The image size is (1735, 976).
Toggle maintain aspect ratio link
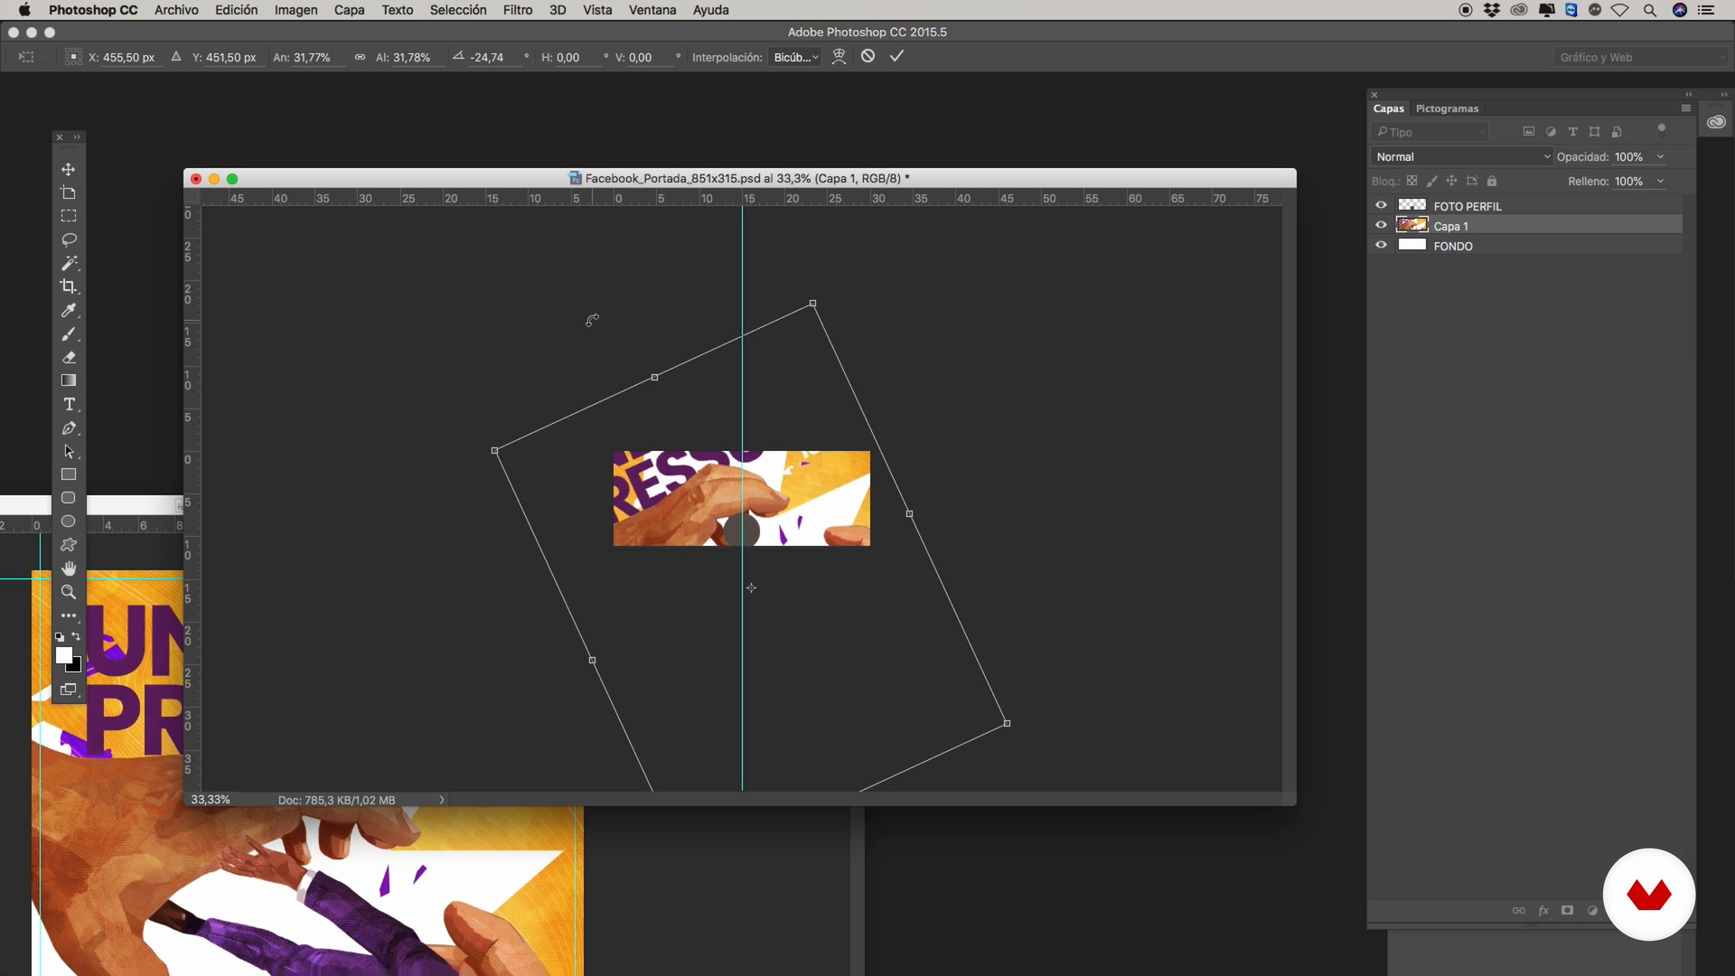pyautogui.click(x=360, y=57)
